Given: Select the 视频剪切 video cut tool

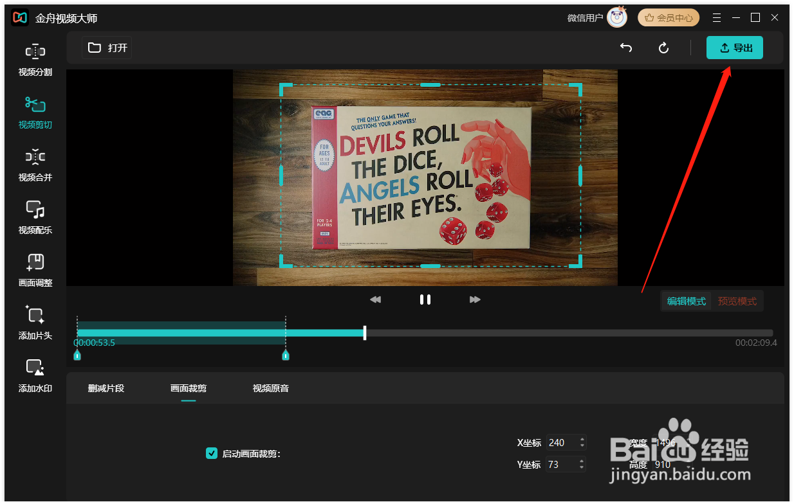Looking at the screenshot, I should 35,112.
